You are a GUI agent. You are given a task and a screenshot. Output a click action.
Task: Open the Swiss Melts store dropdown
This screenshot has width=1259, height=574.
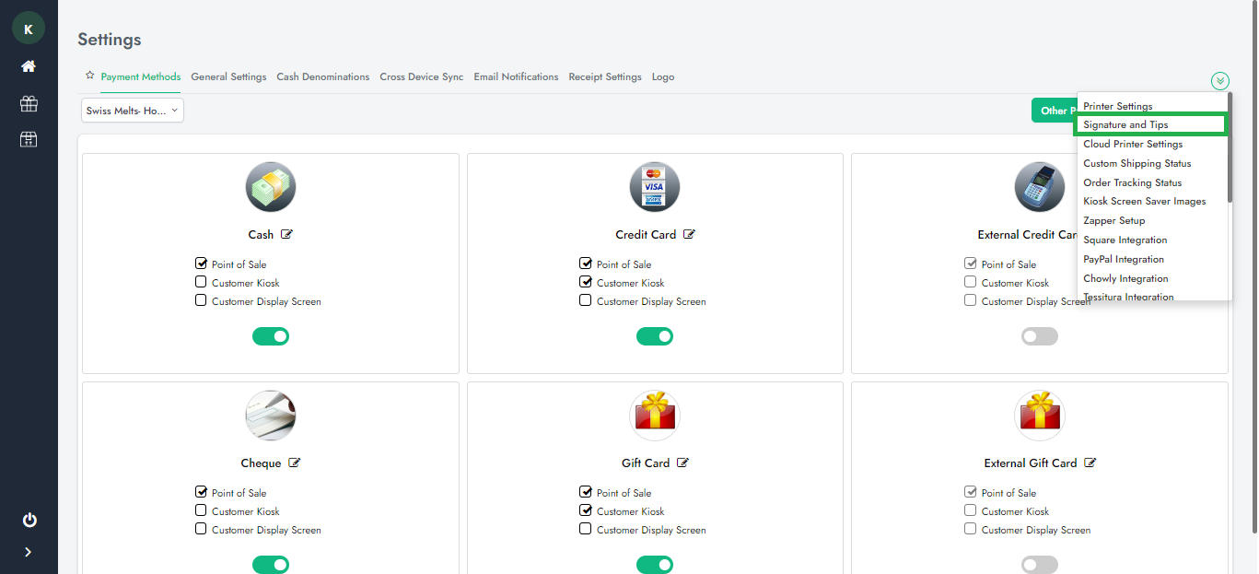tap(133, 111)
